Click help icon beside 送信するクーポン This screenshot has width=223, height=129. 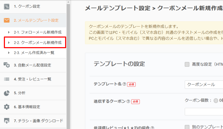128,101
